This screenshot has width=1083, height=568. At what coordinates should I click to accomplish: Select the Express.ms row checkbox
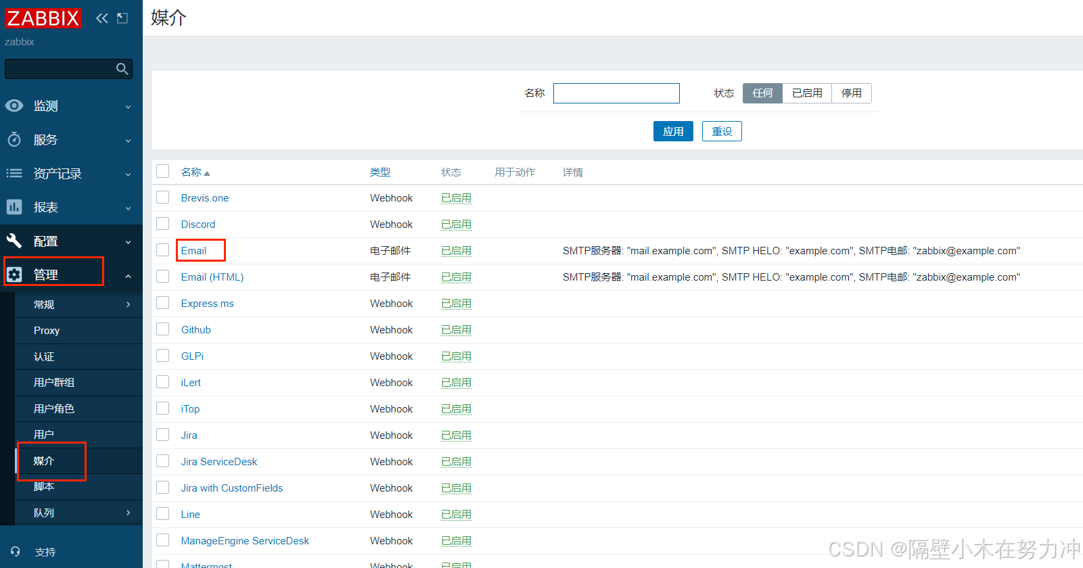point(163,303)
